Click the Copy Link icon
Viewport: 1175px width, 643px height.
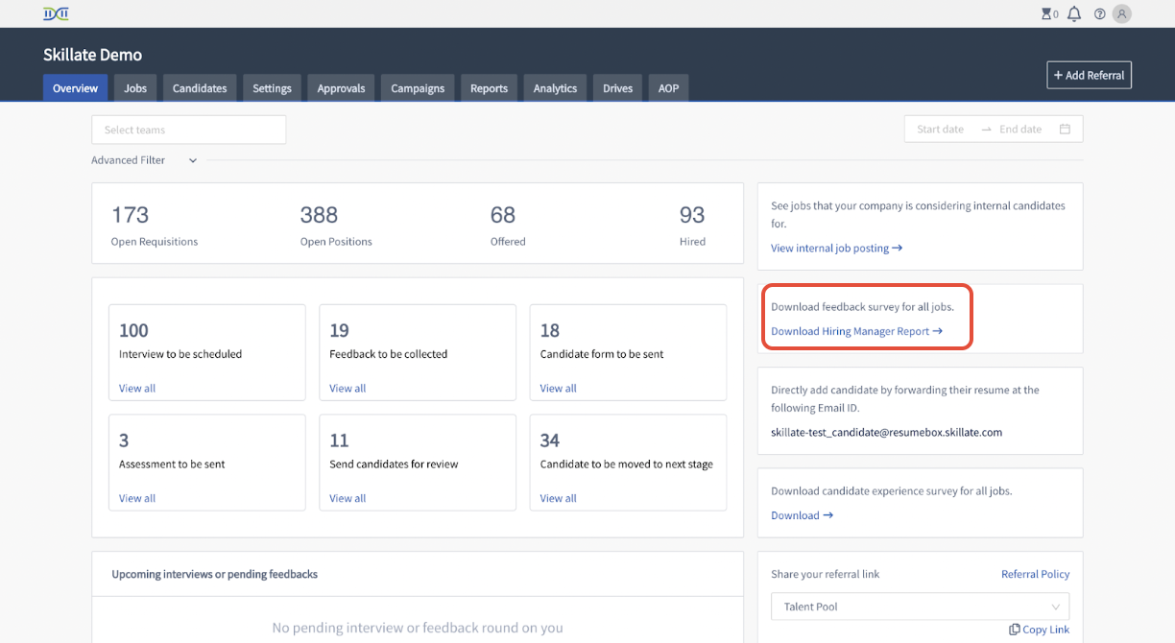click(1015, 630)
